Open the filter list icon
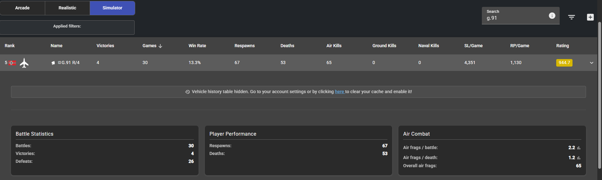602x180 pixels. pyautogui.click(x=571, y=17)
